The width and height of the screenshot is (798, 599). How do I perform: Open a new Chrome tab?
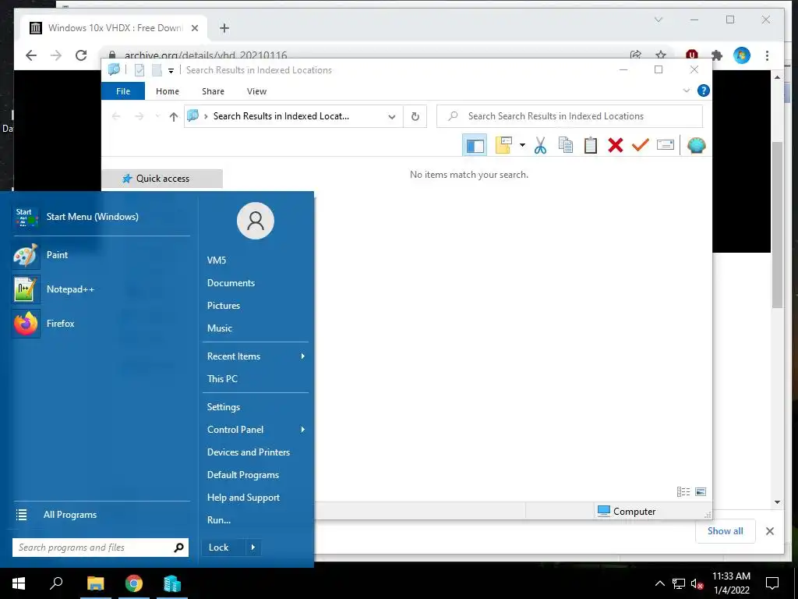(224, 28)
